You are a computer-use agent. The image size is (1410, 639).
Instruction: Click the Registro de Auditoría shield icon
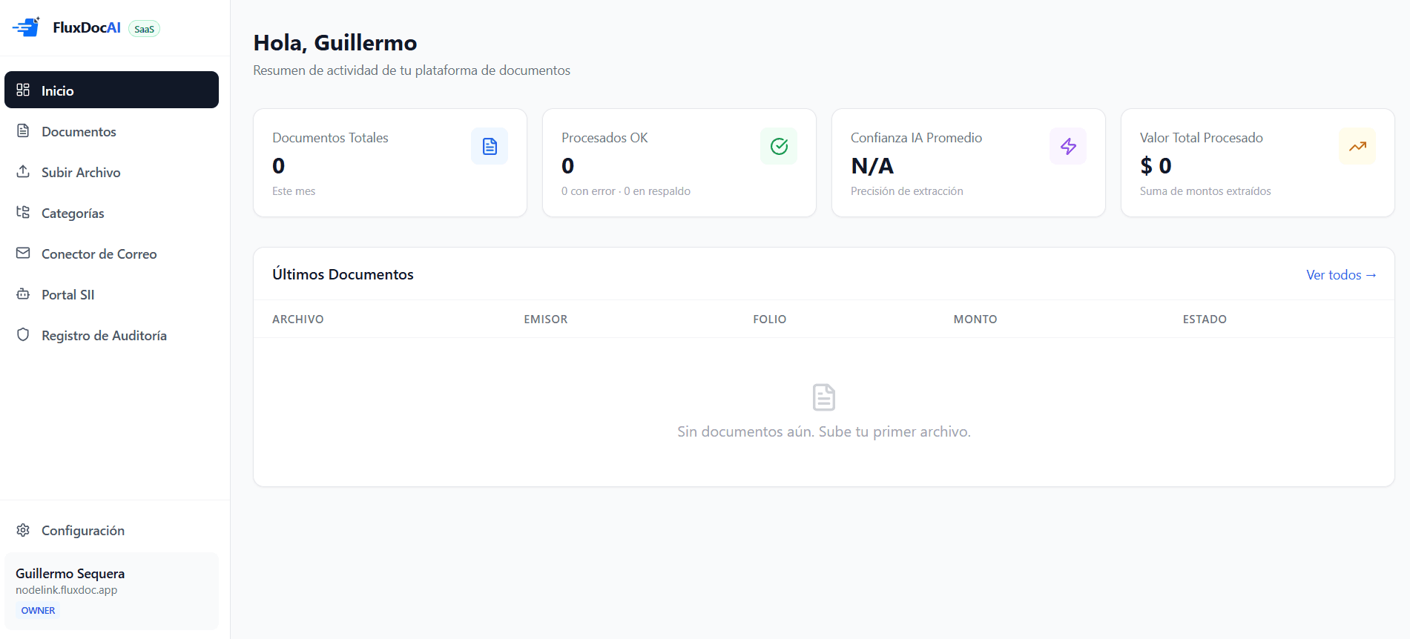[x=23, y=334]
